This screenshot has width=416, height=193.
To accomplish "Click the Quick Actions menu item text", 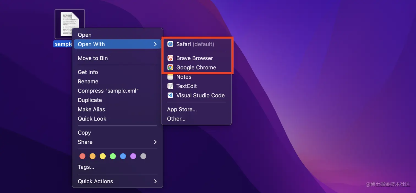I will (x=95, y=181).
